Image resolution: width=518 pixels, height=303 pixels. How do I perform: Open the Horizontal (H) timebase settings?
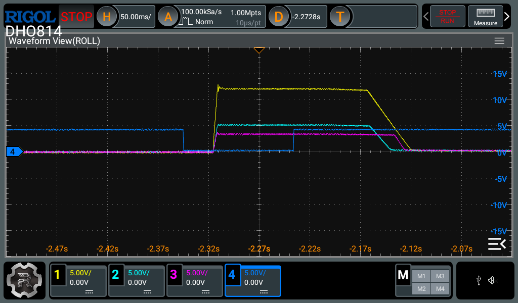tap(106, 17)
